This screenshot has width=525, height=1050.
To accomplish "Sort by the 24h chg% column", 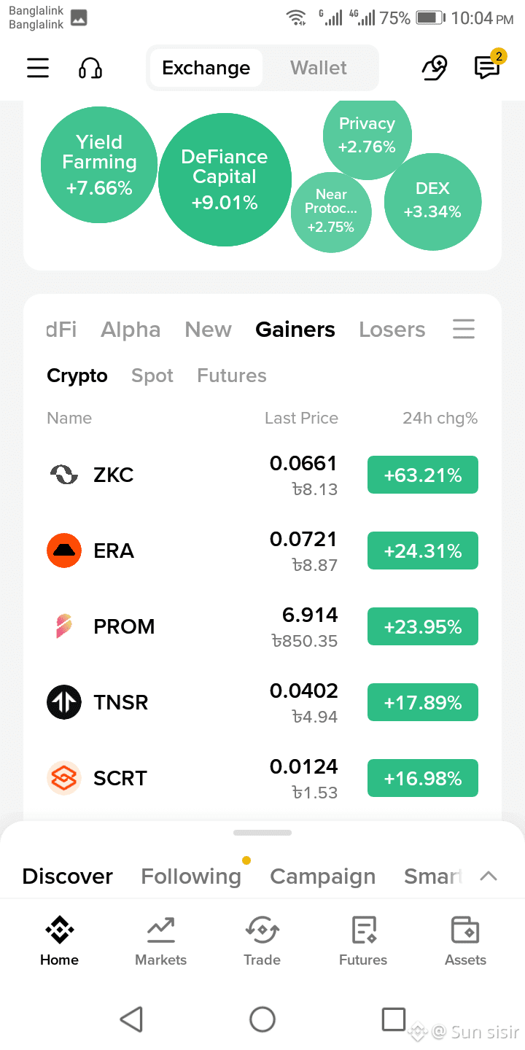I will [440, 418].
